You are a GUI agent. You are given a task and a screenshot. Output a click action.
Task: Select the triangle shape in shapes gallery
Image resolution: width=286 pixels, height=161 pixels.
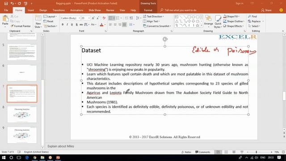177,21
